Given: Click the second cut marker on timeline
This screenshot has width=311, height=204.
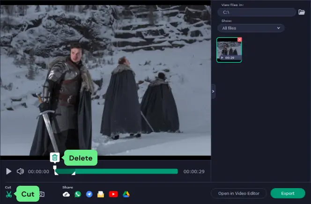Looking at the screenshot, I should click(x=74, y=173).
